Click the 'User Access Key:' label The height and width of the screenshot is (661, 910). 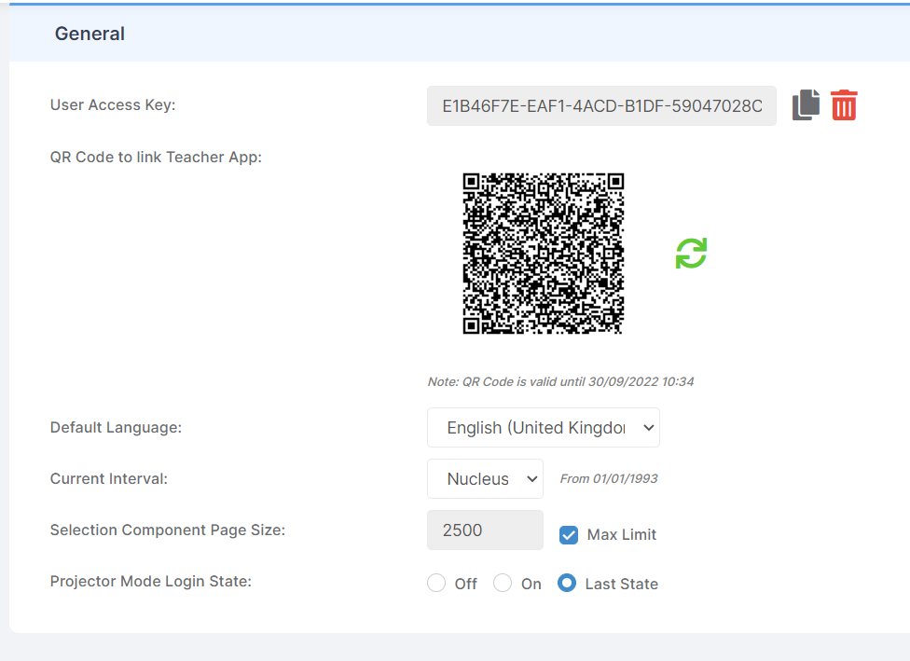pyautogui.click(x=113, y=105)
